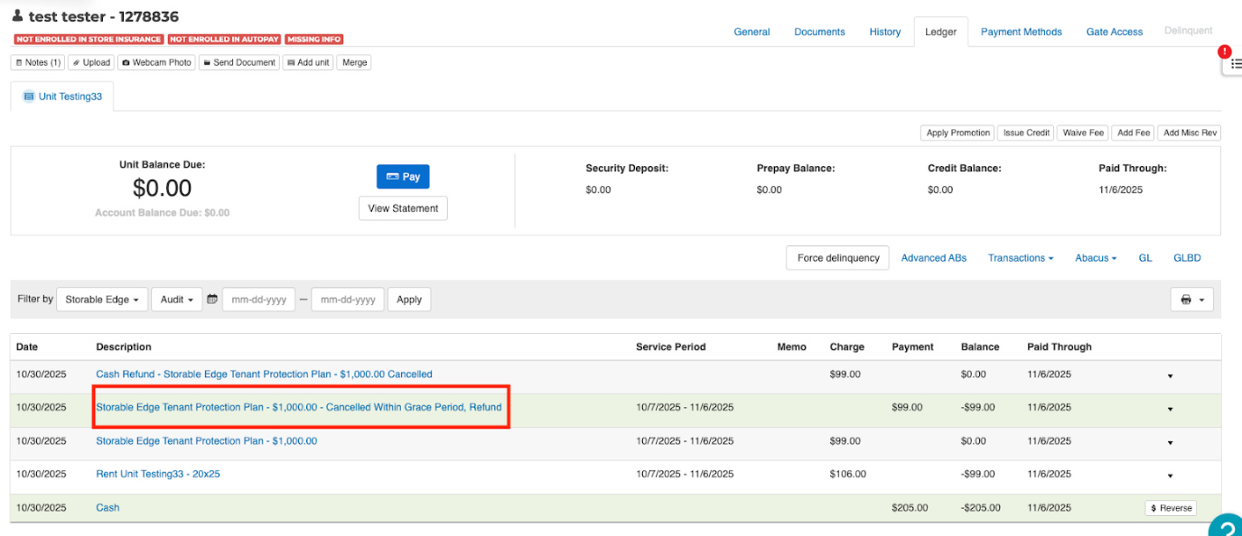Open the Gate Access tab

(x=1114, y=32)
